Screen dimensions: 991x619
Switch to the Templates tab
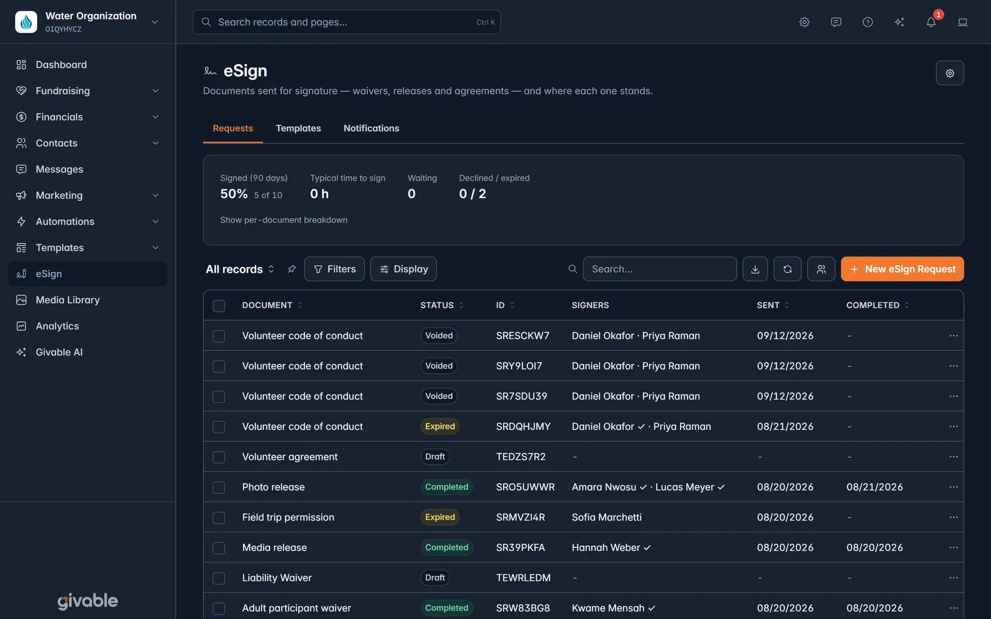tap(298, 128)
